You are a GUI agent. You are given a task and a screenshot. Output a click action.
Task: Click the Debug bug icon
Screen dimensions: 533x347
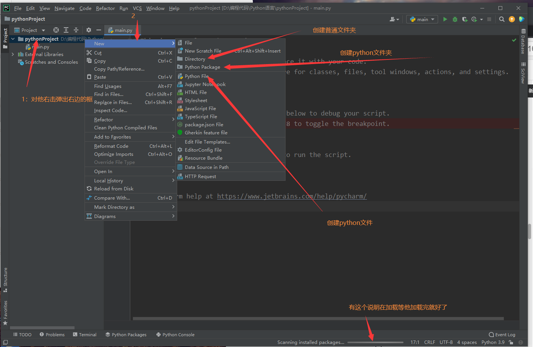[x=455, y=19]
